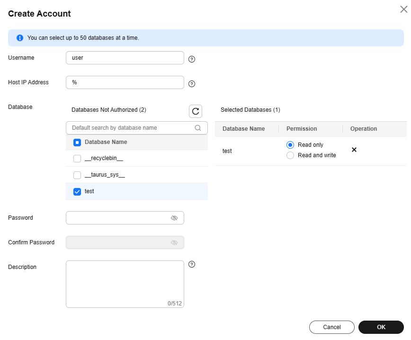The width and height of the screenshot is (411, 340).
Task: Remove test from selected databases
Action: (354, 150)
